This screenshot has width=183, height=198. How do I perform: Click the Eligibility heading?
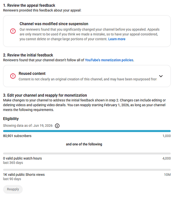pos(11,119)
